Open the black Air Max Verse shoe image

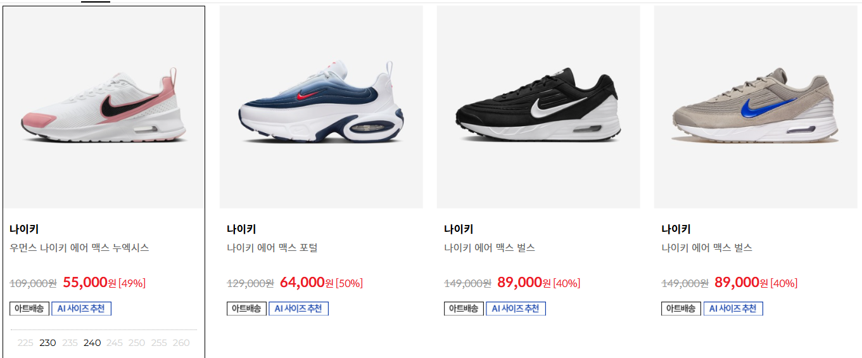tap(538, 107)
